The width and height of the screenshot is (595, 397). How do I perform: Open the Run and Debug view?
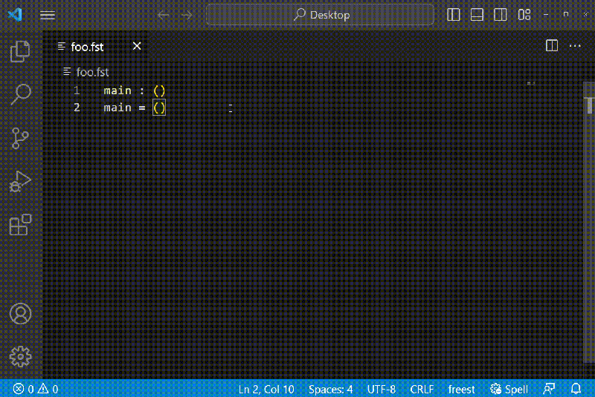[x=20, y=181]
